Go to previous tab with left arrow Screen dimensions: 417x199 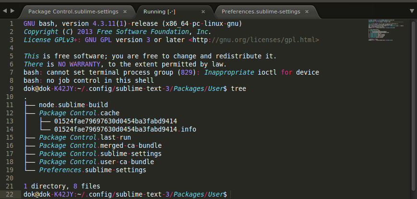tap(4, 11)
